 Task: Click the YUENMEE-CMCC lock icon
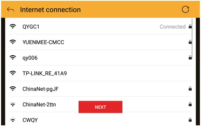pos(190,42)
